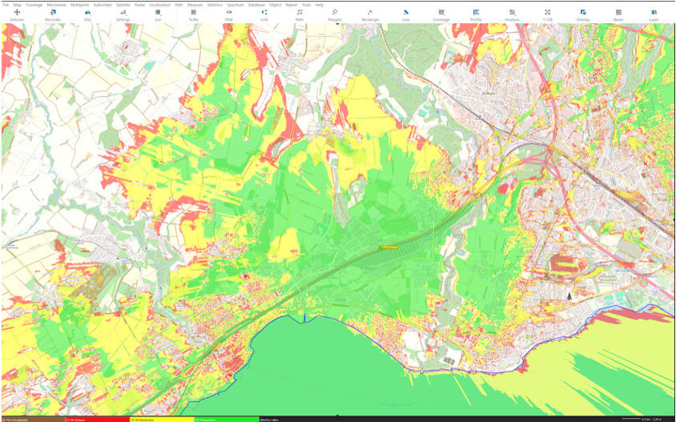Click the Reset toolbar button

tap(618, 14)
